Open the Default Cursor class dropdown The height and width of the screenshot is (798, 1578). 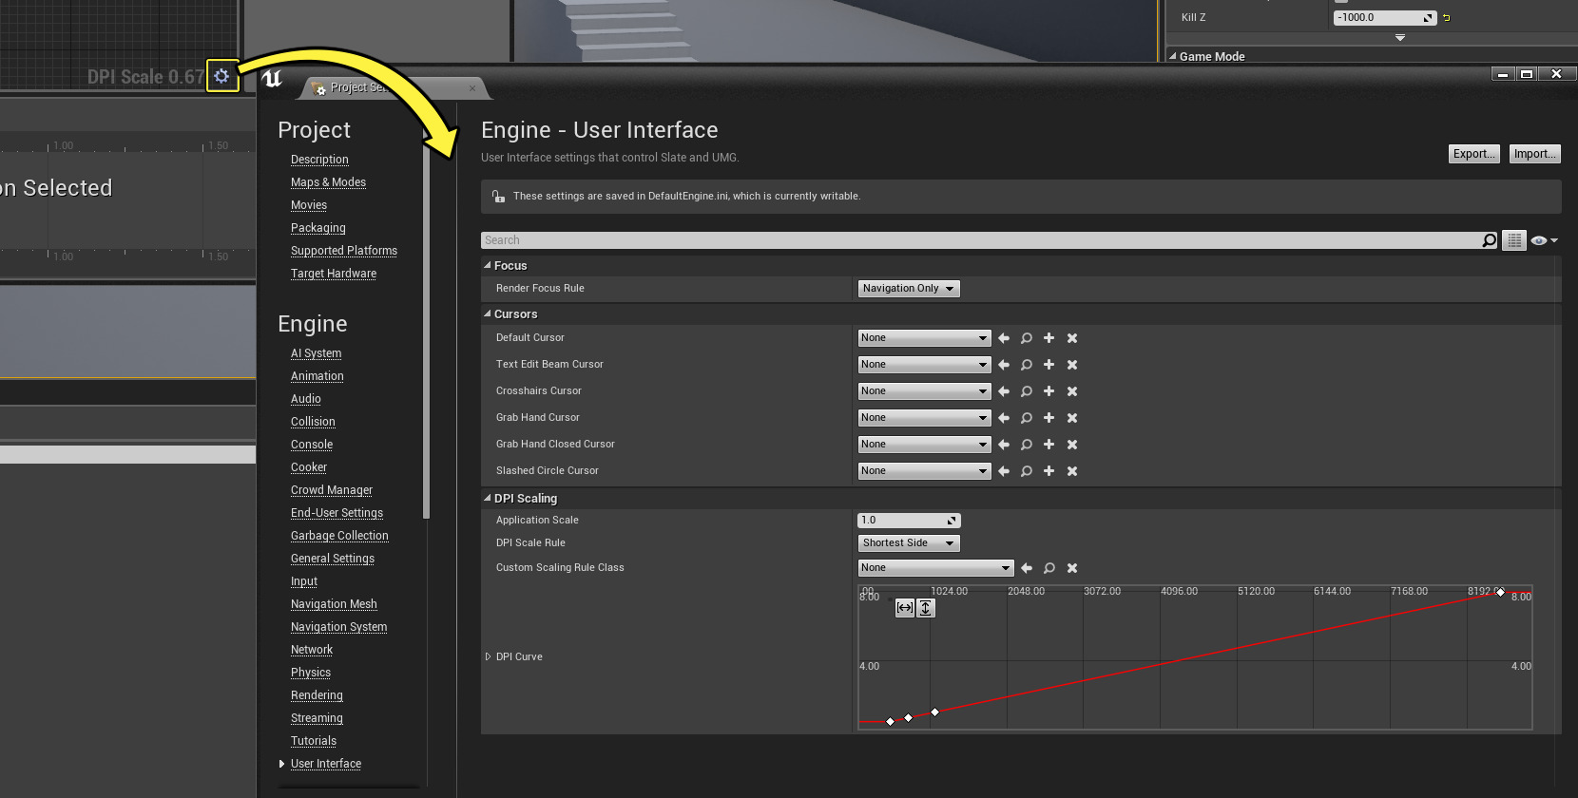coord(924,338)
